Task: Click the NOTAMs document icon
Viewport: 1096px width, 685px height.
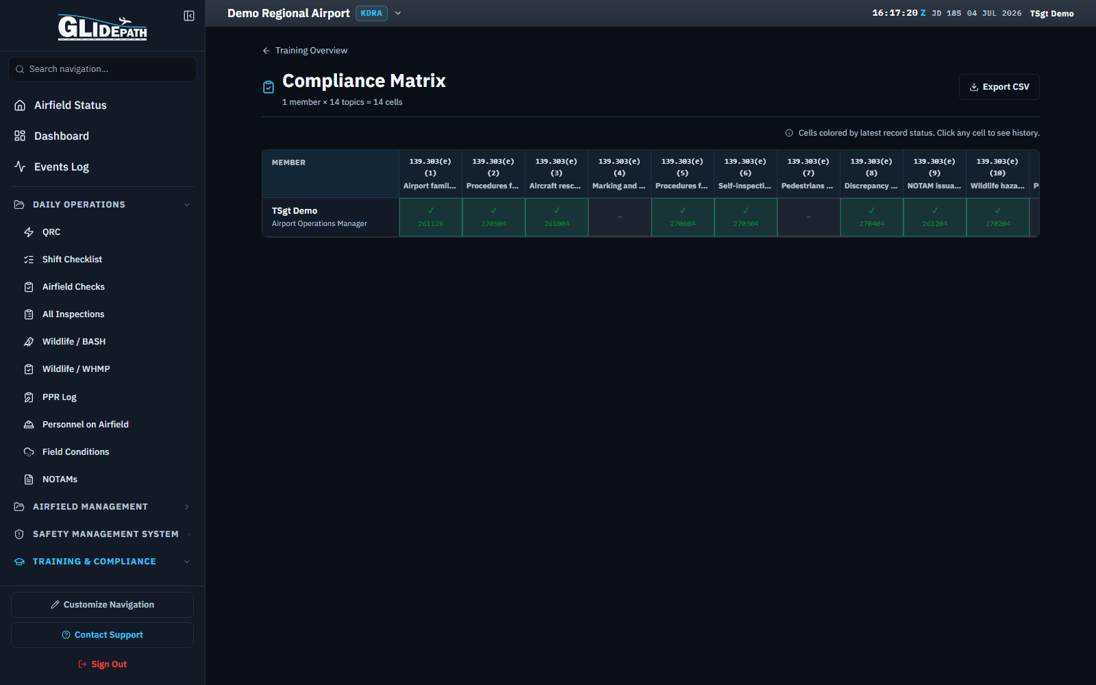Action: (29, 480)
